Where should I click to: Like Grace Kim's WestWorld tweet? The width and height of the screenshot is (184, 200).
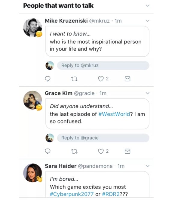101,151
